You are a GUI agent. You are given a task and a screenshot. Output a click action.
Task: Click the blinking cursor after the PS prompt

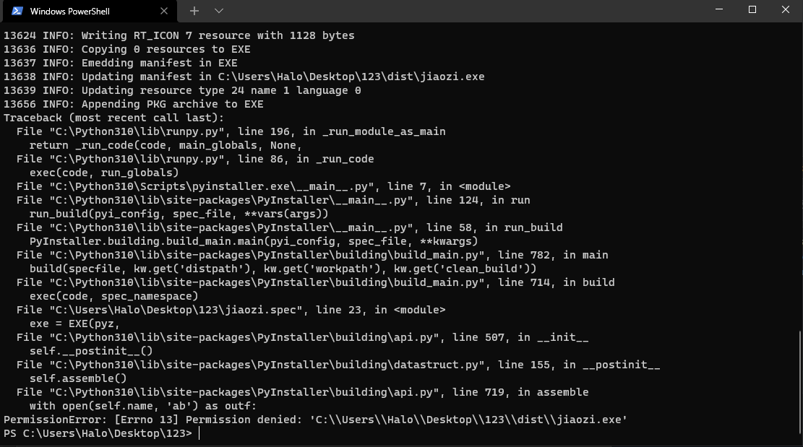[200, 433]
